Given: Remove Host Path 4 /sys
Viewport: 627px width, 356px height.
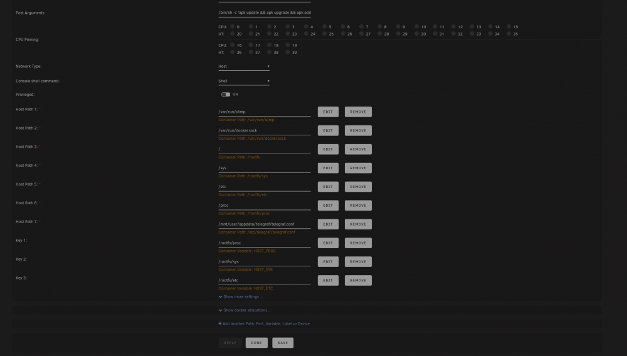Looking at the screenshot, I should click(x=358, y=168).
